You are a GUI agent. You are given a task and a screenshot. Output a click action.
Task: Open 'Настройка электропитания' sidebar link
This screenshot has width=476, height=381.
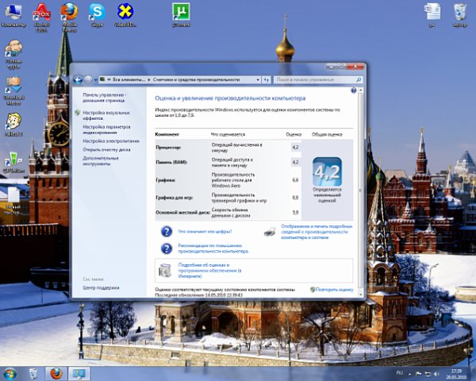click(x=111, y=141)
